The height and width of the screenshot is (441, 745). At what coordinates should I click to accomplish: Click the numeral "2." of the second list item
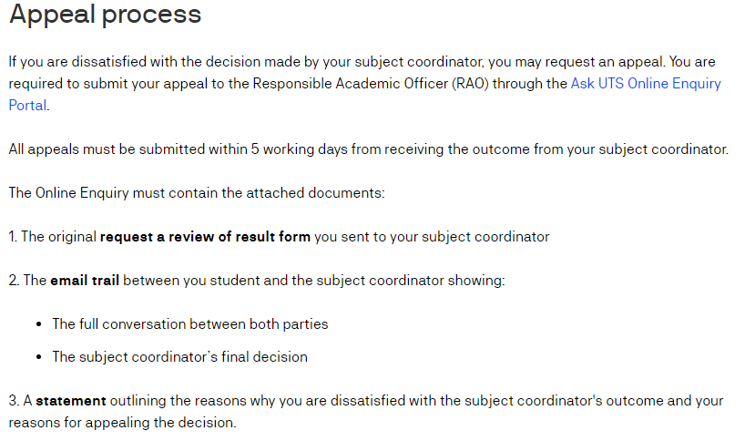pos(14,281)
